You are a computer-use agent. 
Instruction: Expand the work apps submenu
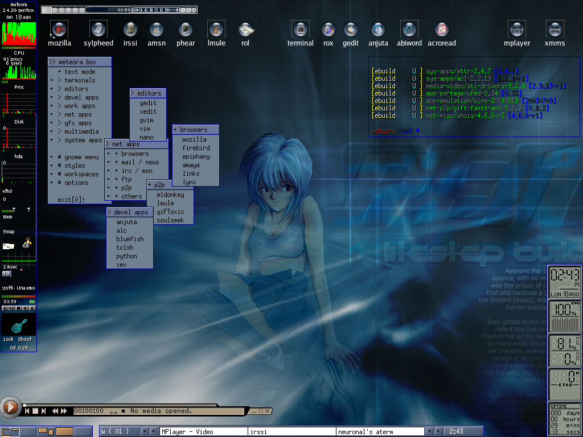tap(80, 106)
